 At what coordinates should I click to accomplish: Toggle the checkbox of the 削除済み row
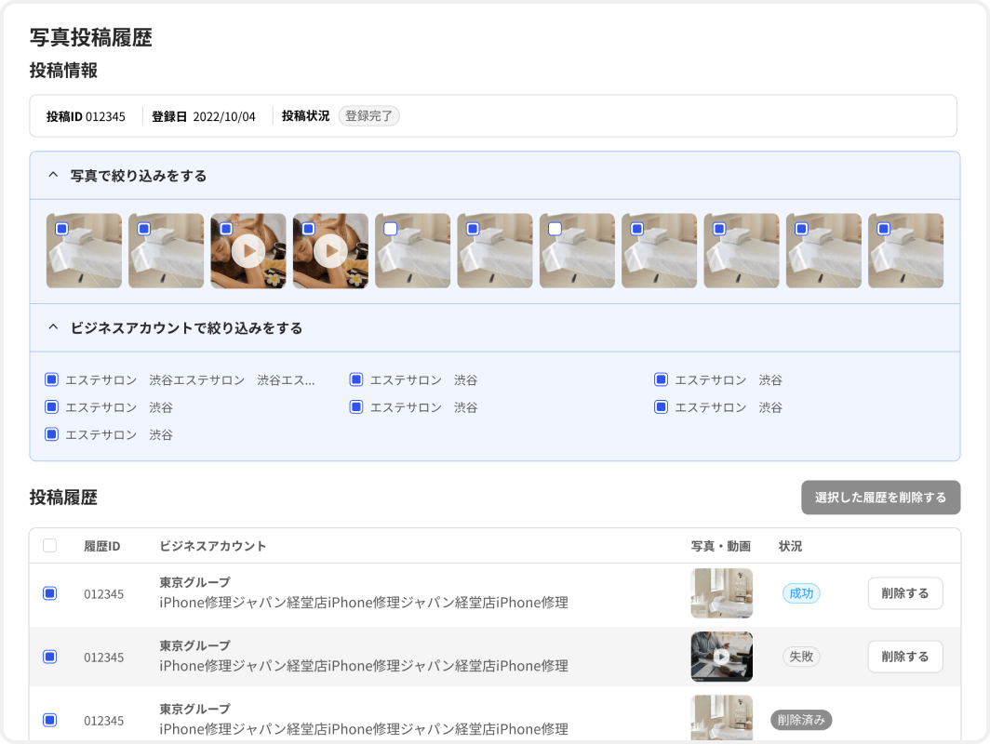50,720
